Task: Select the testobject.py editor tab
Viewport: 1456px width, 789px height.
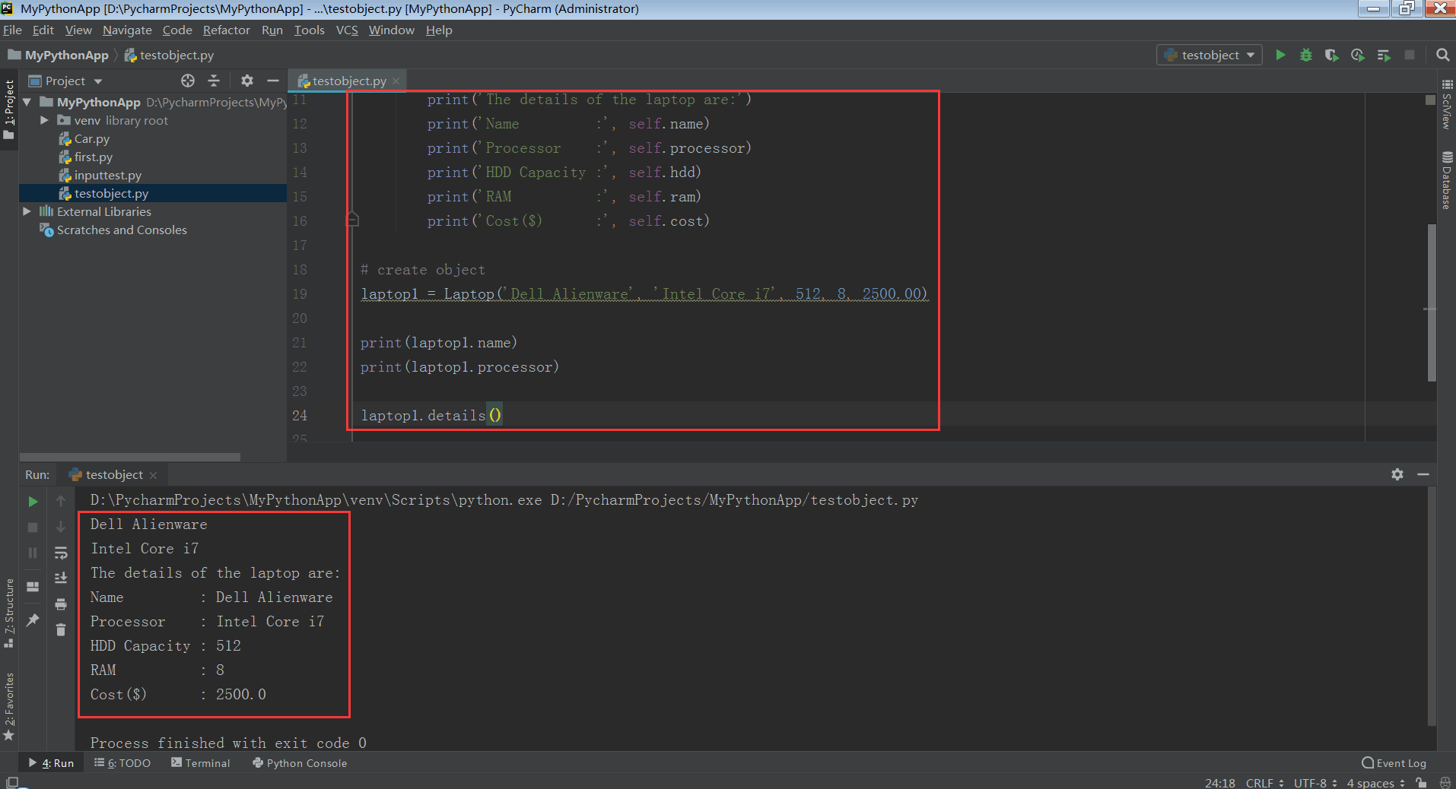Action: [348, 81]
